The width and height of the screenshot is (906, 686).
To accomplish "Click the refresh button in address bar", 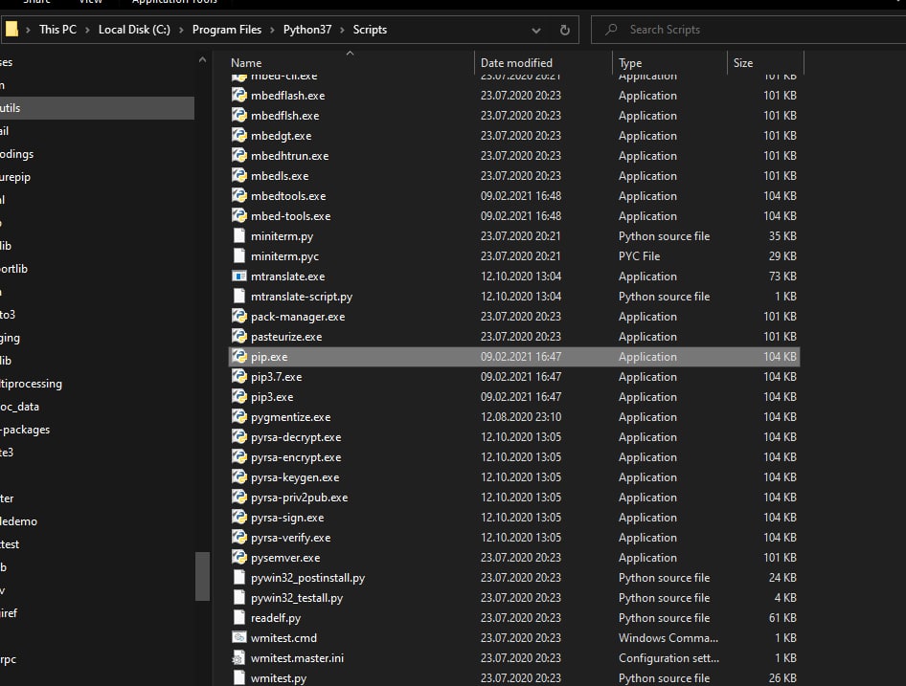I will tap(564, 30).
